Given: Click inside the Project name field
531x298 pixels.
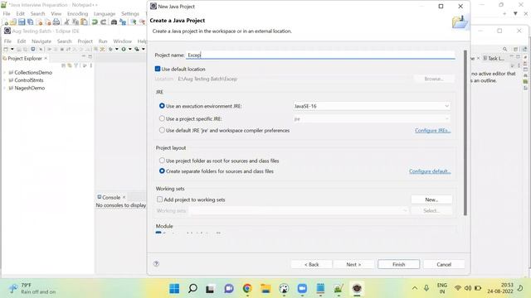Looking at the screenshot, I should click(x=320, y=55).
